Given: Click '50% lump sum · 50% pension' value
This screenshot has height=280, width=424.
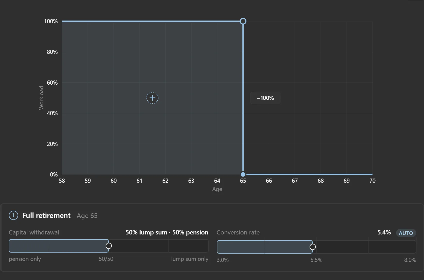Looking at the screenshot, I should click(167, 232).
